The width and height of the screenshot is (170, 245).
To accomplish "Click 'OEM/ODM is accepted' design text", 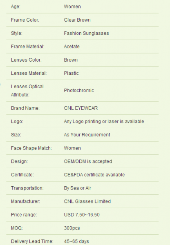I will pyautogui.click(x=88, y=161).
